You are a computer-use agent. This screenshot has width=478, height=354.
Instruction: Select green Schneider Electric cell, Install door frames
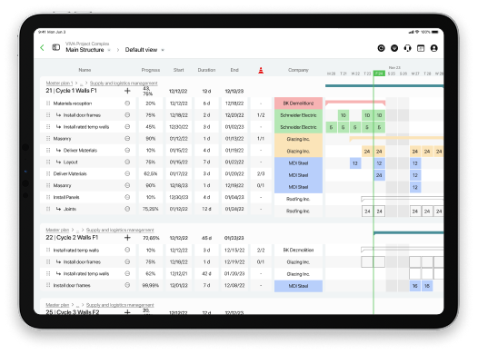pyautogui.click(x=298, y=115)
